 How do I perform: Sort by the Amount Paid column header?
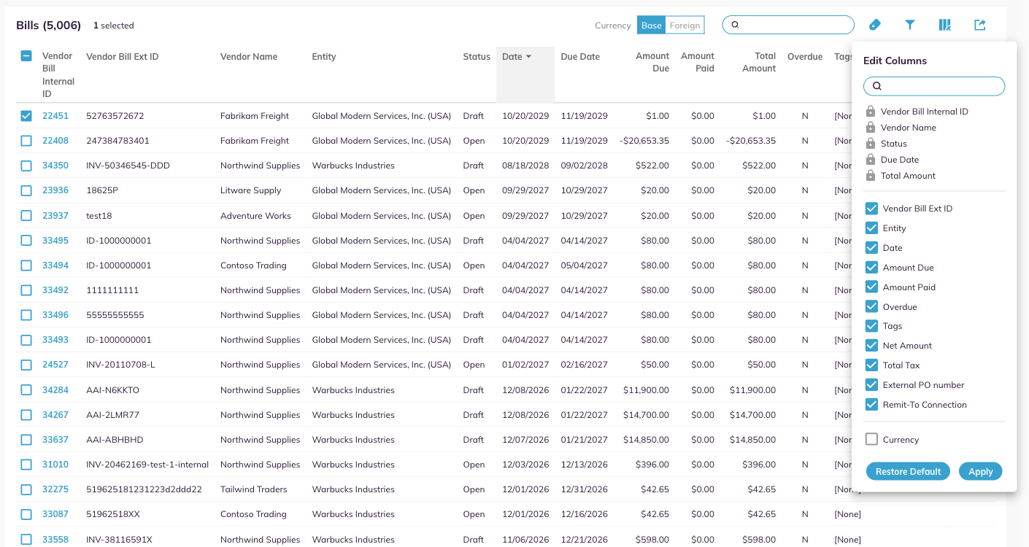click(698, 62)
